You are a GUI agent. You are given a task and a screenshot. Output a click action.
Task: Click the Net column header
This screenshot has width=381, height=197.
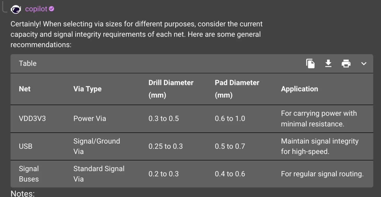[x=25, y=89]
